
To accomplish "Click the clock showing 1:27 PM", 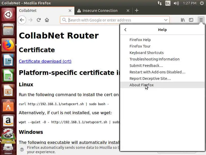I will coord(190,3).
